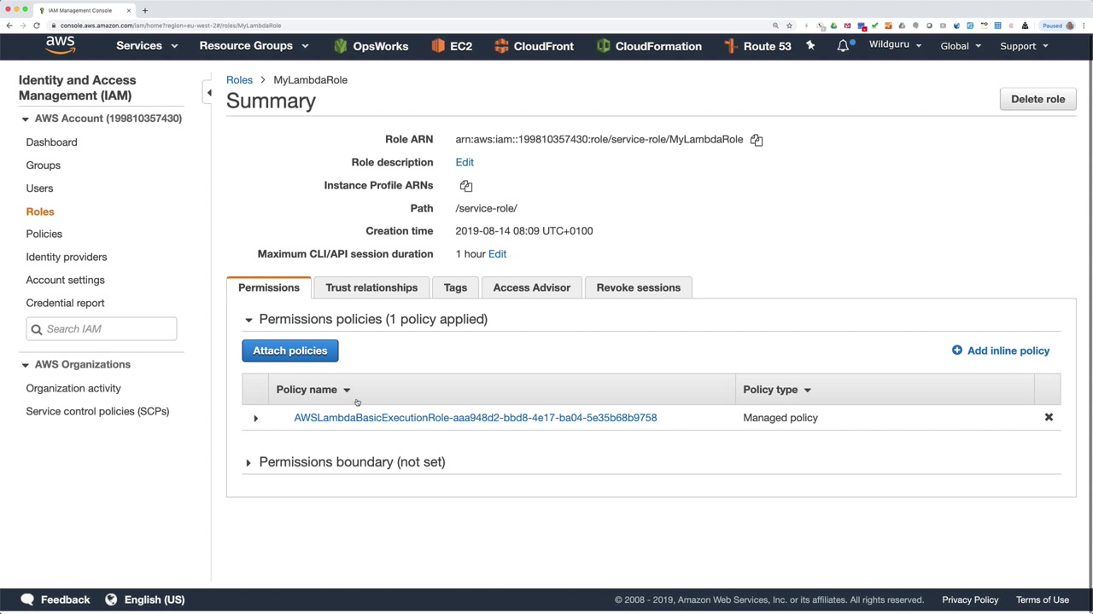Click the Feedback speech bubble icon
Screen dimensions: 1093x614
click(27, 600)
